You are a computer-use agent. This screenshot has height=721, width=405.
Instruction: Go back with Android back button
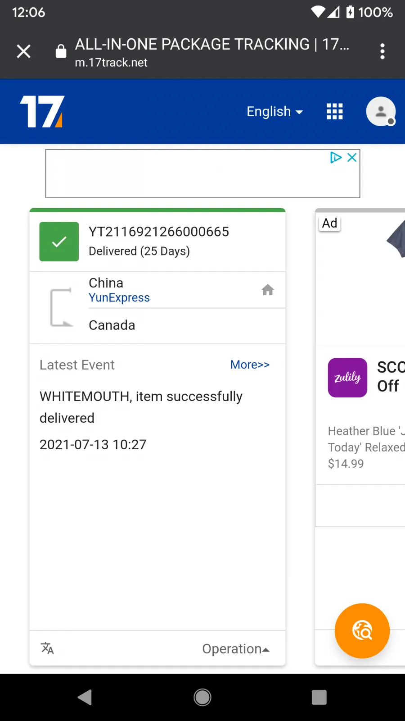coord(85,697)
